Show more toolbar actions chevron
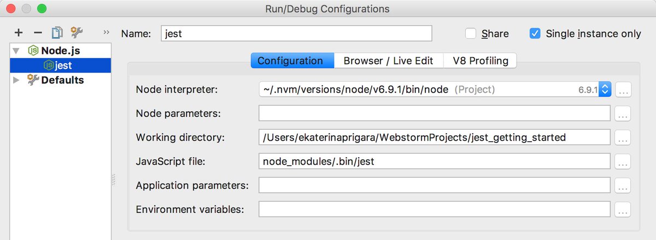 click(106, 32)
